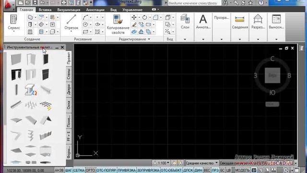Screen dimensions: 307x173
Task: Open the Сервис tools button
Action: coord(14,23)
